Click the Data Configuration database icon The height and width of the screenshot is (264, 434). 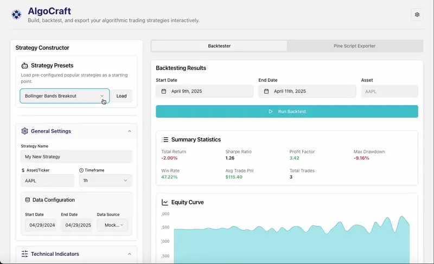tap(28, 200)
